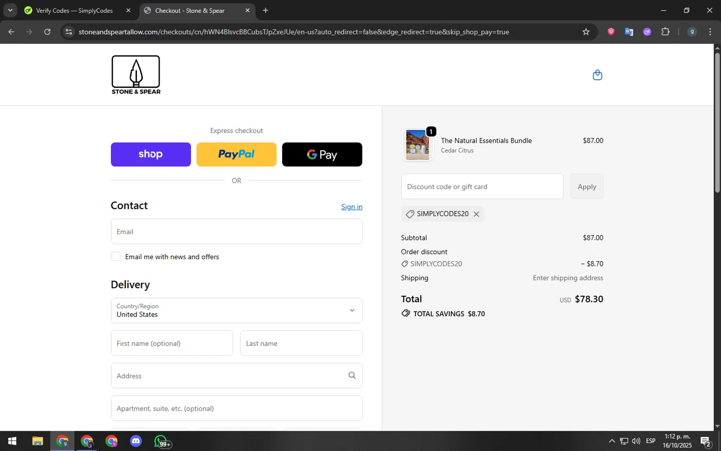Go forward using the browser arrow
Viewport: 721px width, 451px height.
pos(29,32)
